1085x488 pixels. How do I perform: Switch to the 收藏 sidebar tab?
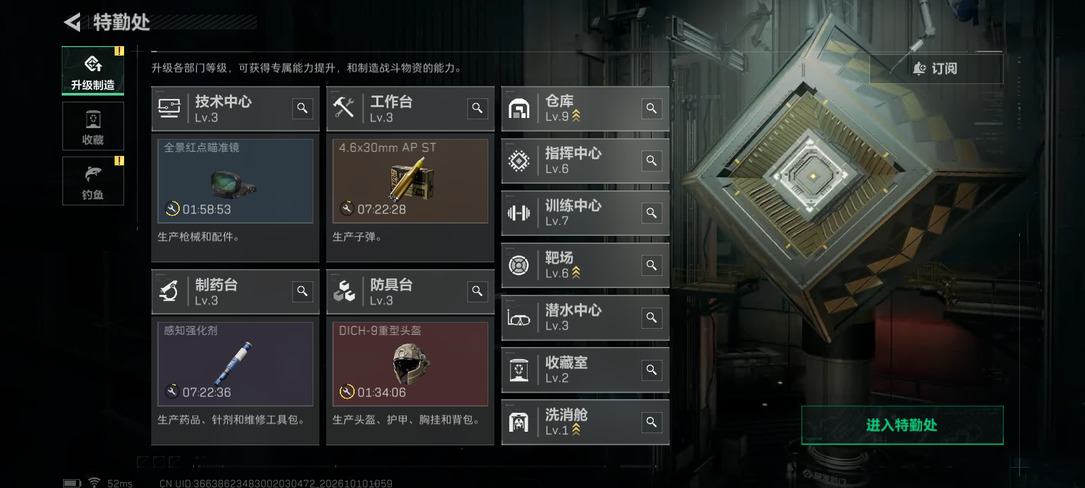(93, 126)
